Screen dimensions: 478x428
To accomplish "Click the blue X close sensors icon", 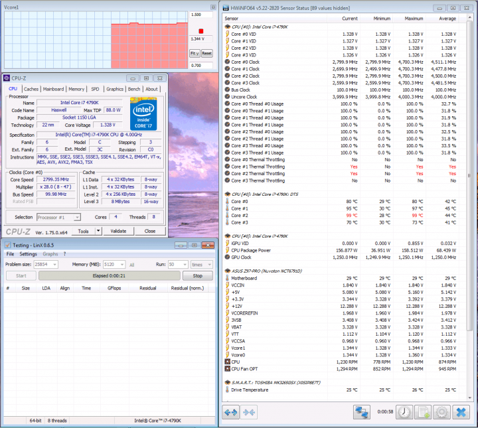I will (x=461, y=412).
